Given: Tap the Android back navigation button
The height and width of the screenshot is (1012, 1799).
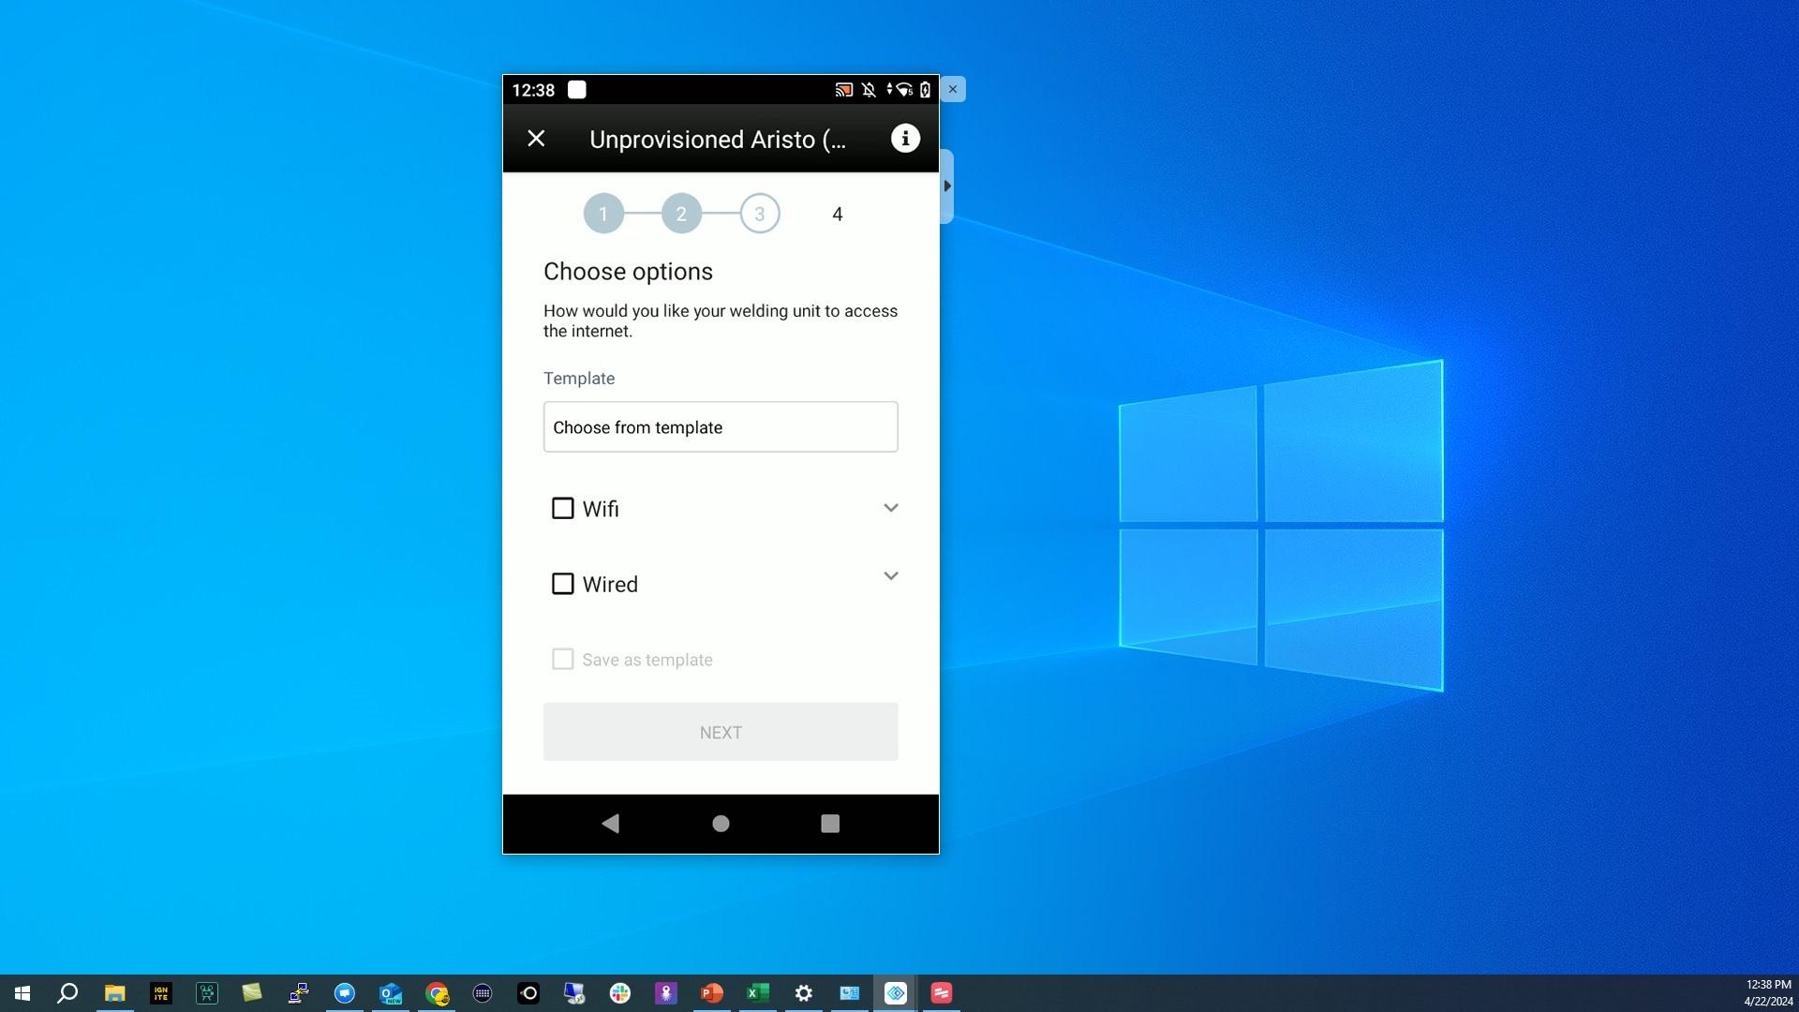Looking at the screenshot, I should pyautogui.click(x=610, y=824).
